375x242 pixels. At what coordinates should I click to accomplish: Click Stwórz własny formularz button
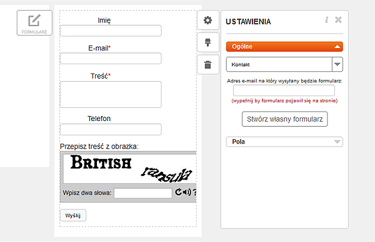click(x=284, y=119)
